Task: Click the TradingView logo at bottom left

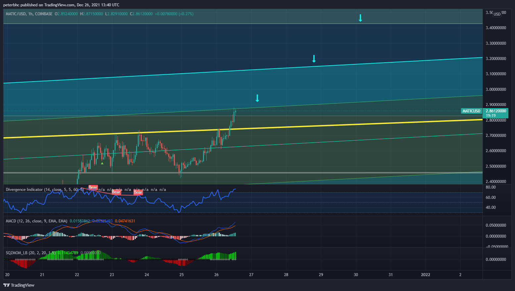Action: pyautogui.click(x=19, y=285)
